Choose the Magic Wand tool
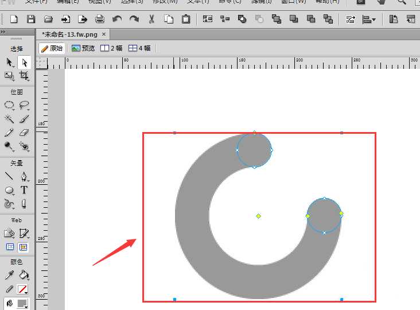Screen dimensions: 420x310 tap(9, 119)
